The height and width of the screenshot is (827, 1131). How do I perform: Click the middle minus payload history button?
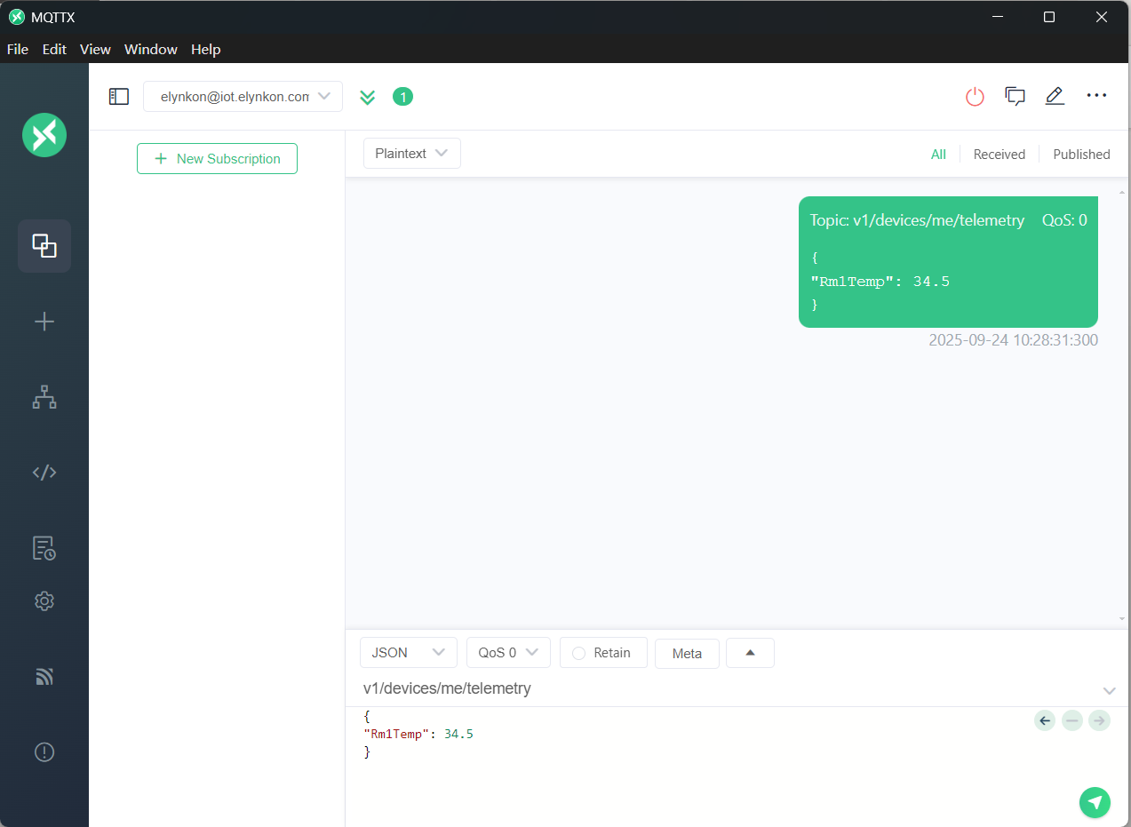tap(1072, 720)
